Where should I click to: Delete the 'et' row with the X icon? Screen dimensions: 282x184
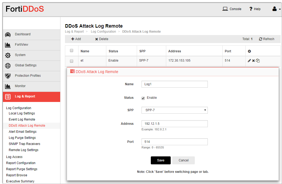point(253,61)
